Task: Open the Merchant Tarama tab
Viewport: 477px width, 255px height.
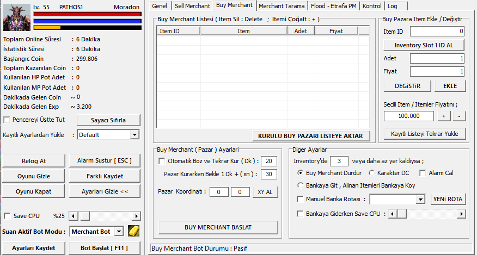Action: (282, 6)
